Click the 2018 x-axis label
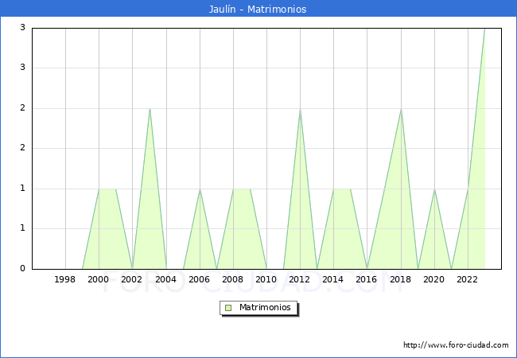 (x=400, y=279)
